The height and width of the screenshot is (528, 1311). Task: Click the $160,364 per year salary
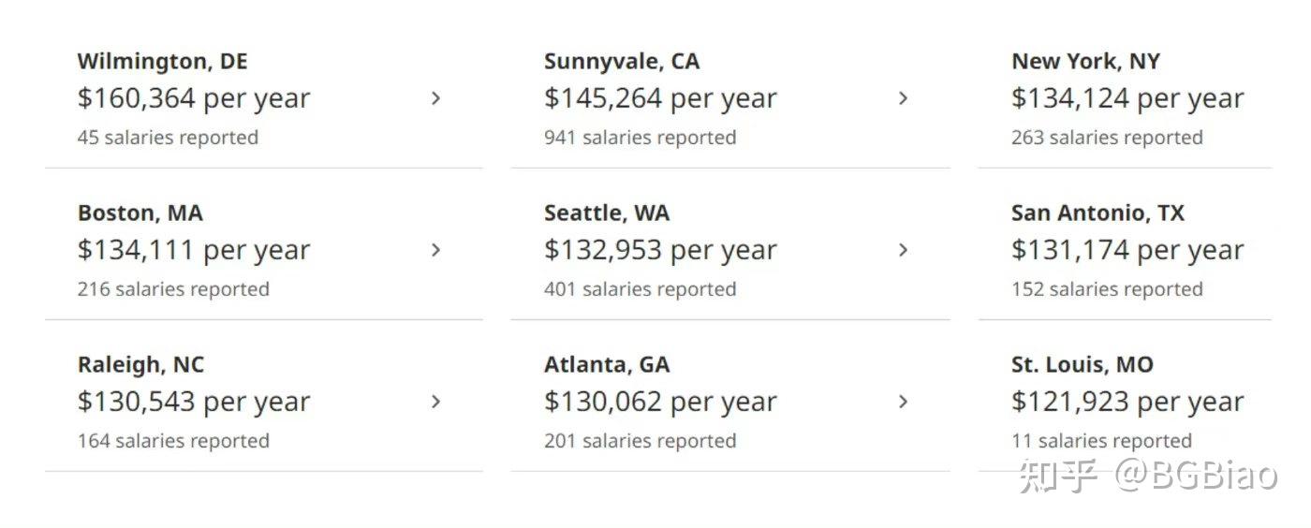[193, 98]
